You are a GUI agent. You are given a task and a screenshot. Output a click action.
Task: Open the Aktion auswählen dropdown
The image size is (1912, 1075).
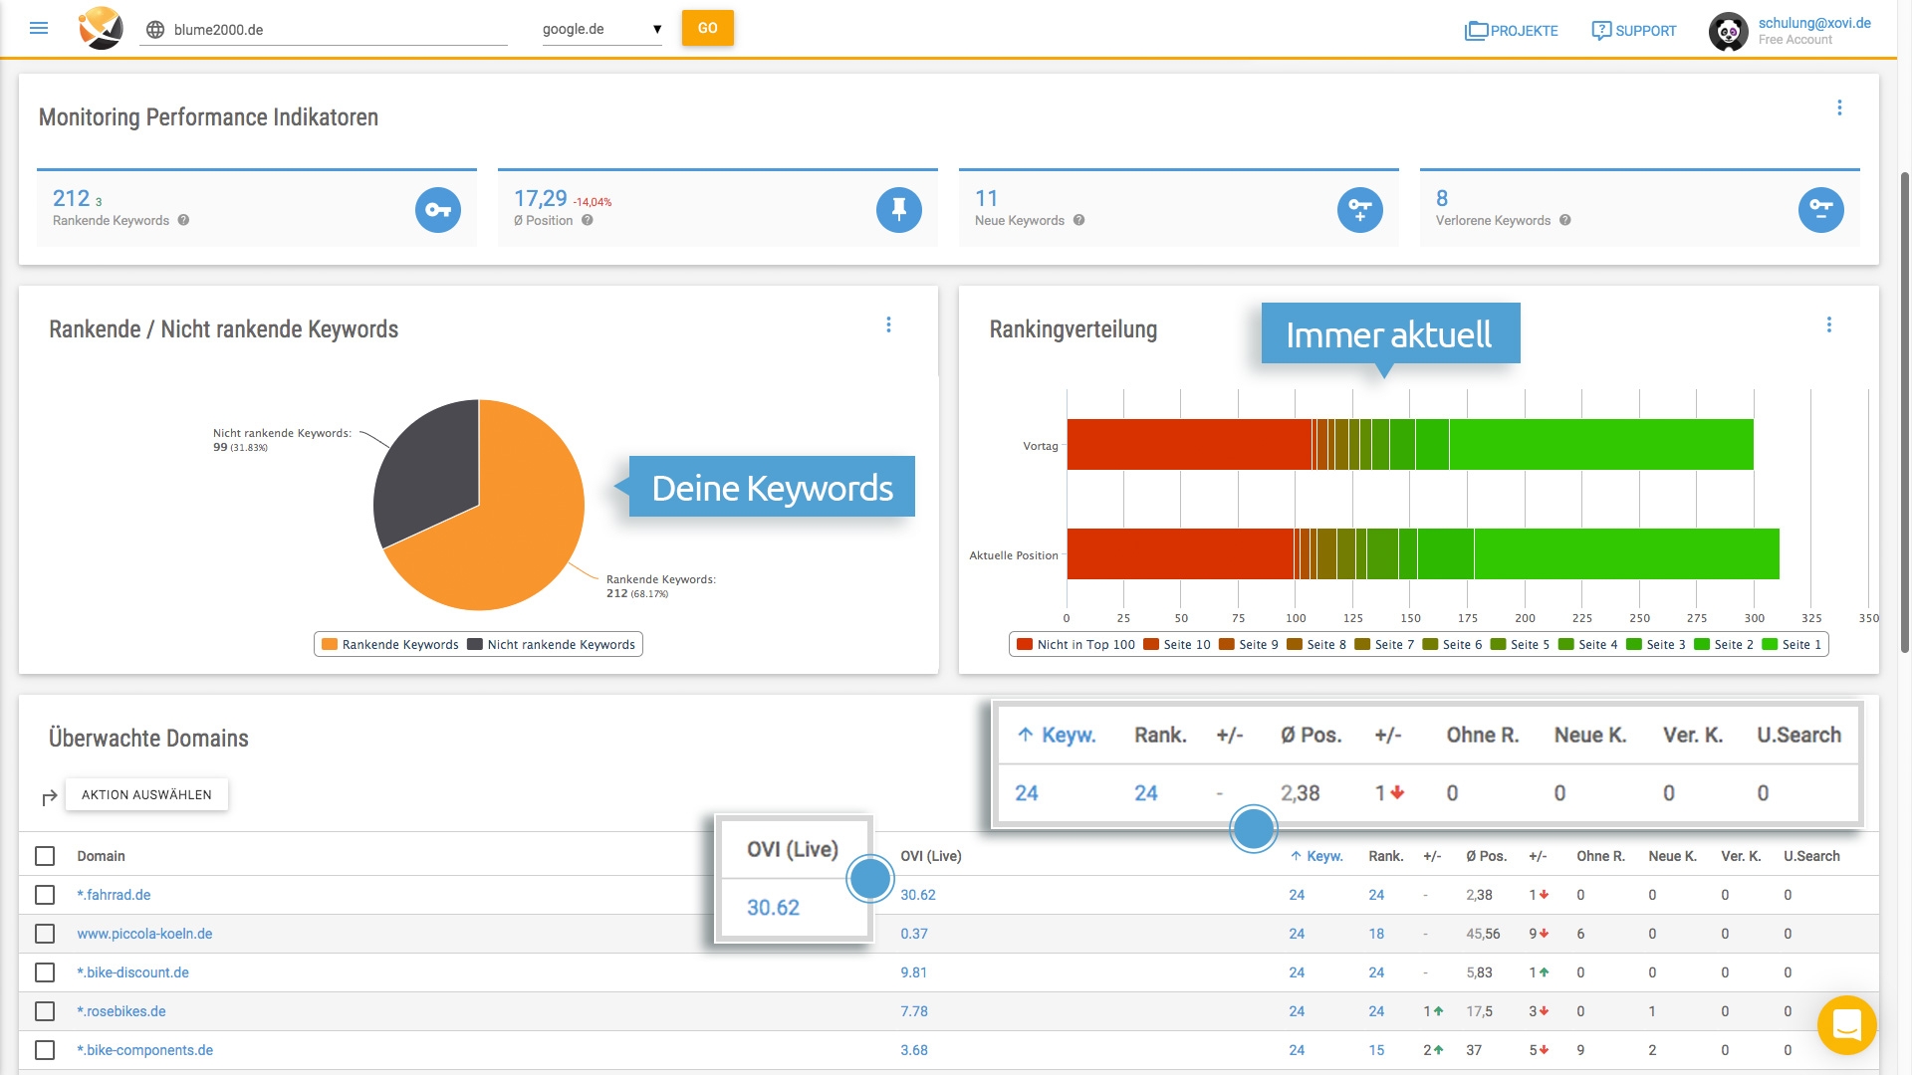(146, 794)
